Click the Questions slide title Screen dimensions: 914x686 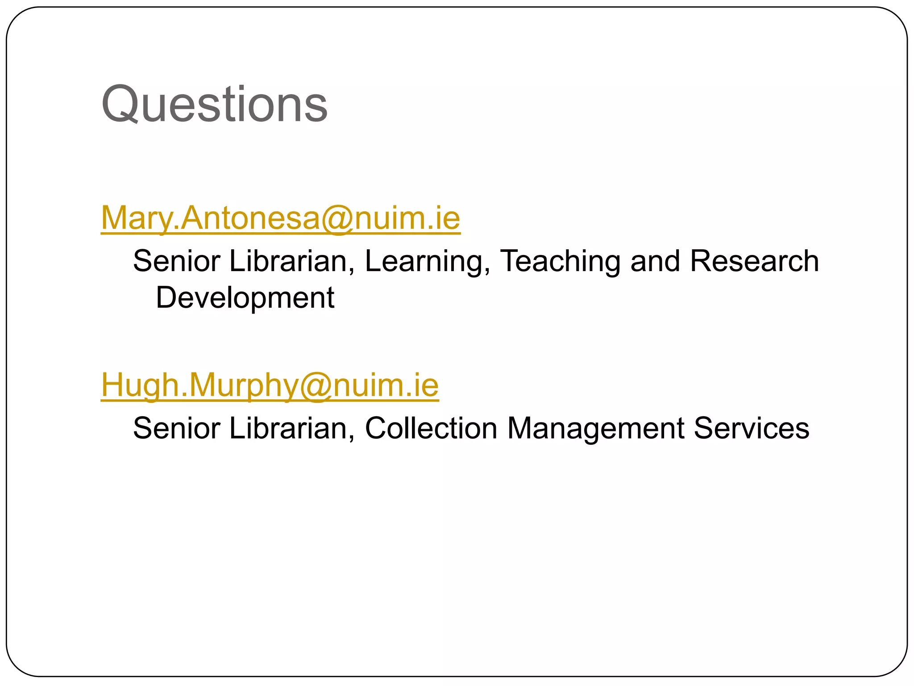point(215,104)
